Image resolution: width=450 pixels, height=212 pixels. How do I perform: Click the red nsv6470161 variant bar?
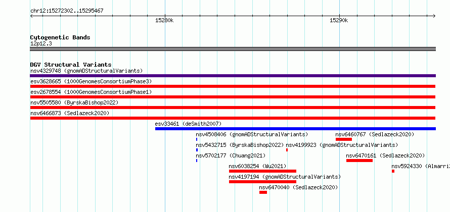pyautogui.click(x=359, y=161)
